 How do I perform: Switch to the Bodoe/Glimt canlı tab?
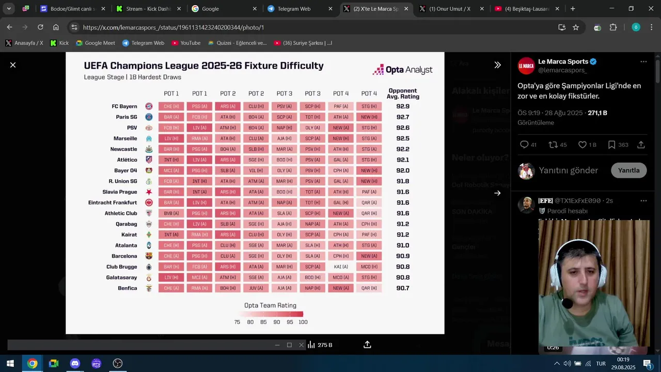point(72,9)
